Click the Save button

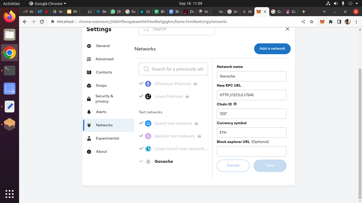tap(270, 165)
